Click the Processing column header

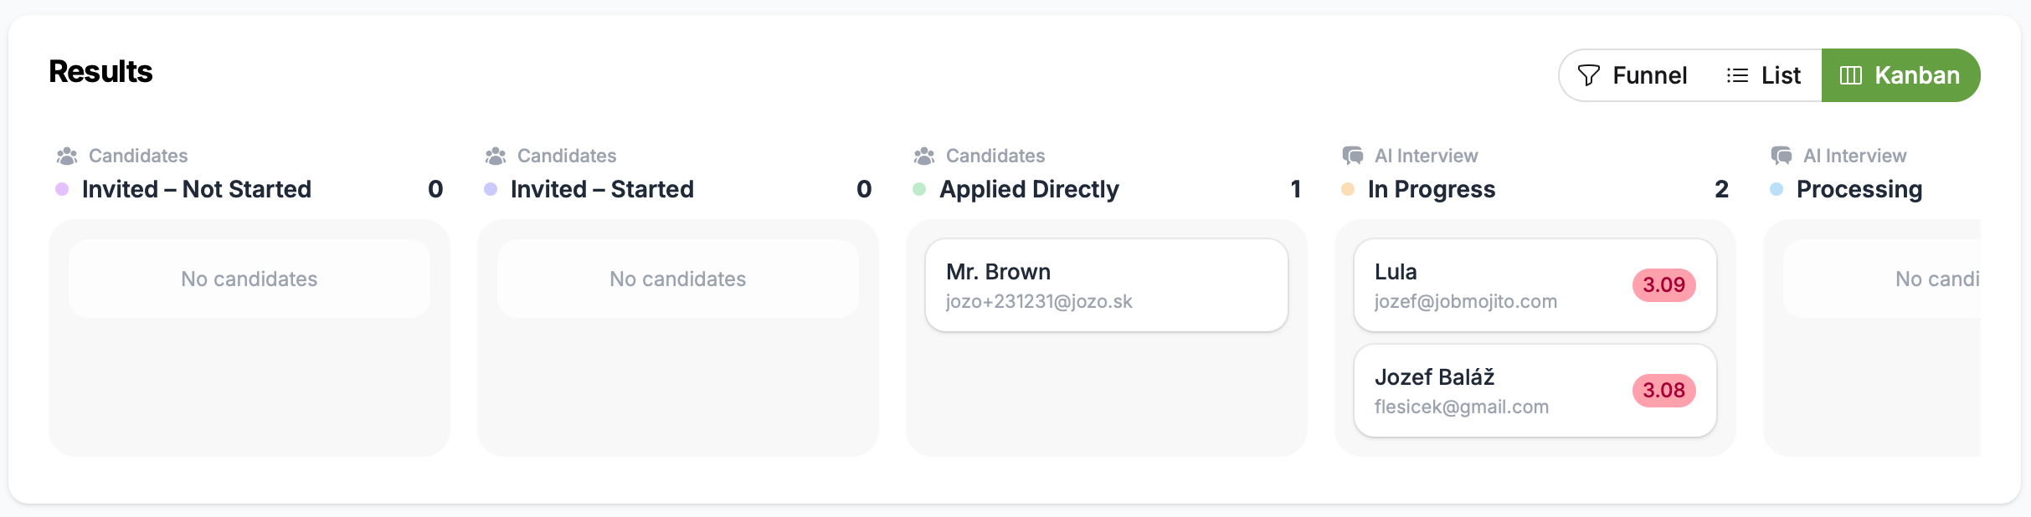point(1859,189)
